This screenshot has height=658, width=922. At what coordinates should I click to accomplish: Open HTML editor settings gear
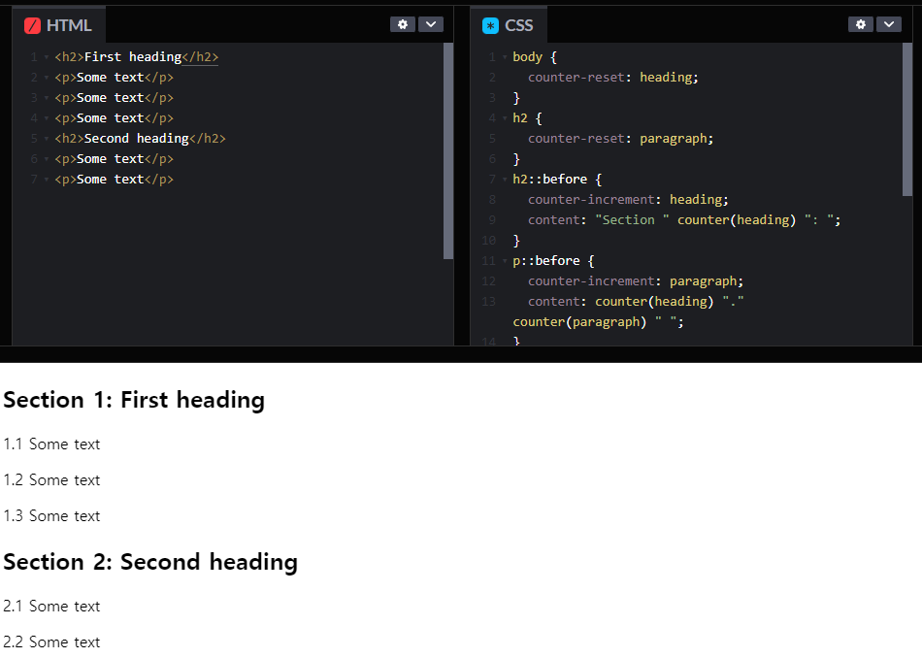coord(403,24)
